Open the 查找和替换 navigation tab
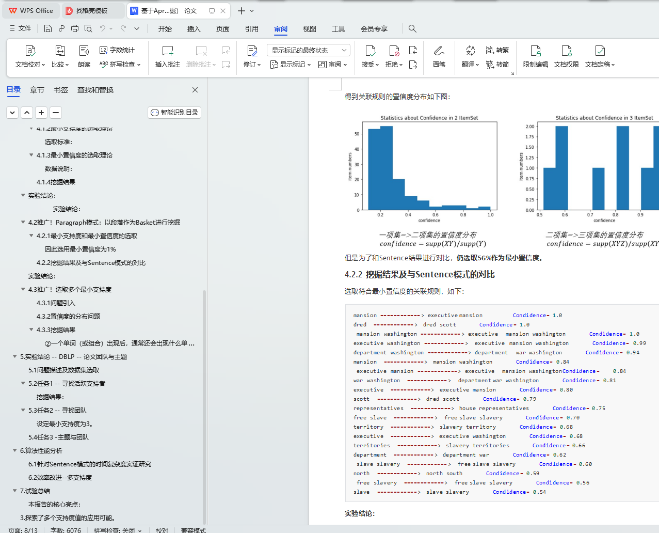This screenshot has width=659, height=533. coord(95,90)
